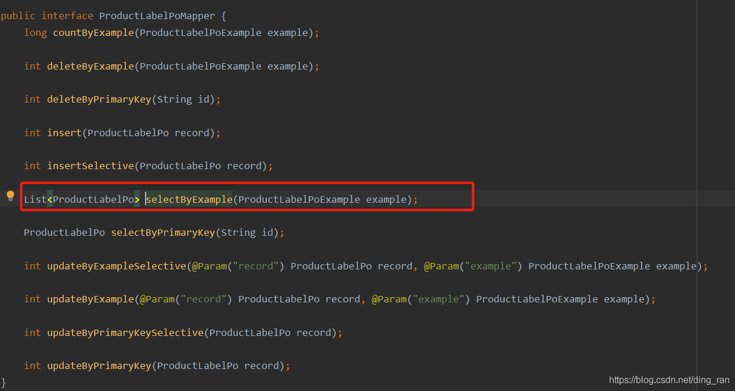Click the 'public' keyword on the first line
The height and width of the screenshot is (391, 735).
point(18,16)
